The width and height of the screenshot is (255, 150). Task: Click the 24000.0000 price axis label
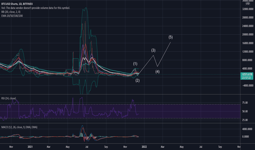pos(248,26)
